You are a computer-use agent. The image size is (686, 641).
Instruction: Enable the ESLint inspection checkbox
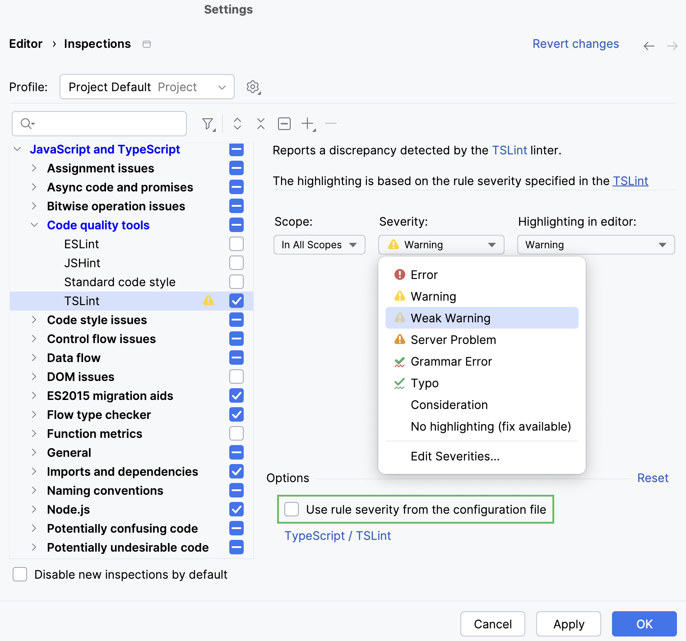pyautogui.click(x=236, y=244)
